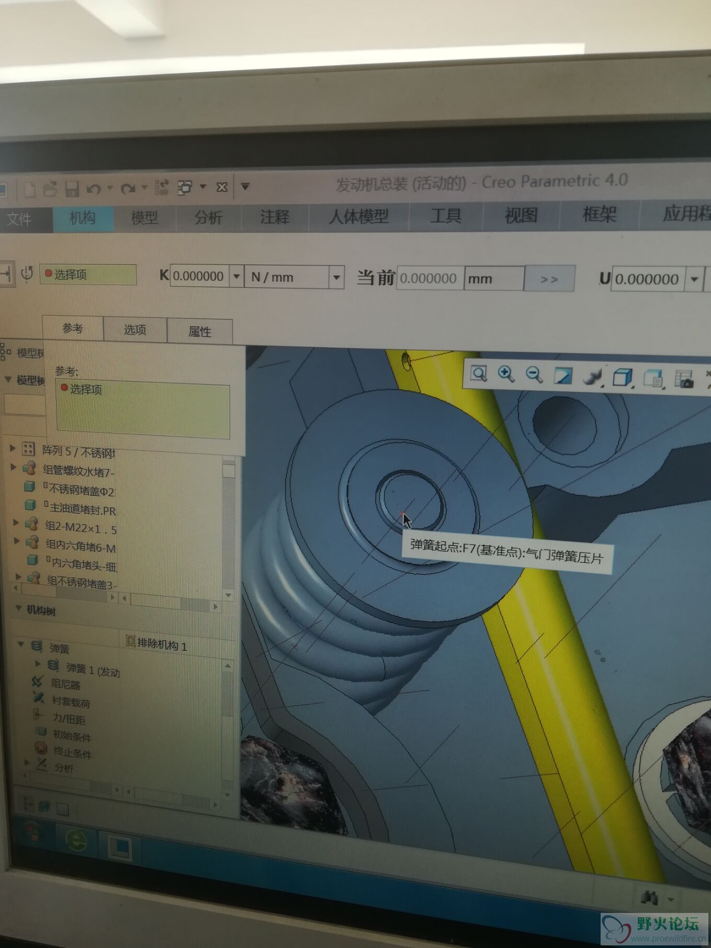Click the Zoom In magnifier
The image size is (711, 948).
[x=506, y=374]
